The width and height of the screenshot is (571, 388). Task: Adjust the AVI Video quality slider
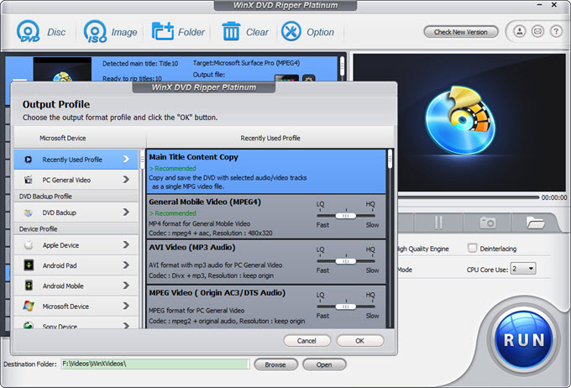pyautogui.click(x=346, y=261)
